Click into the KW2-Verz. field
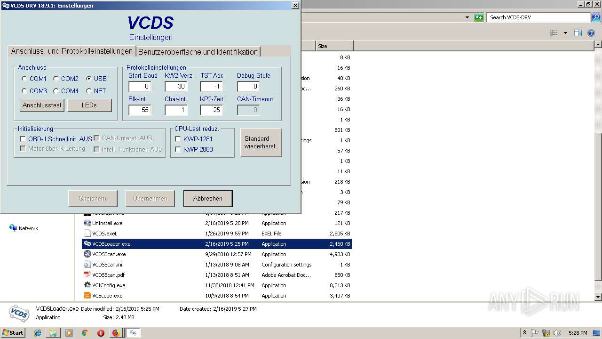This screenshot has width=602, height=339. click(176, 87)
